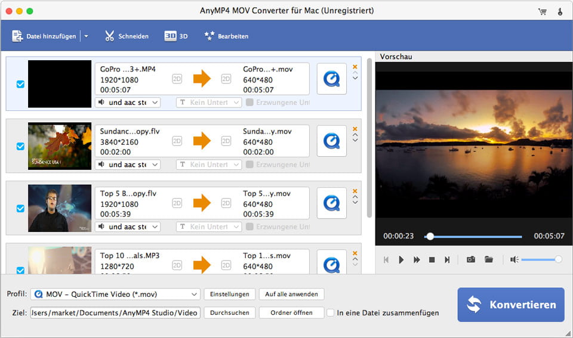The height and width of the screenshot is (338, 573).
Task: Select the Sundance autumn leaves thumbnail
Action: (60, 146)
